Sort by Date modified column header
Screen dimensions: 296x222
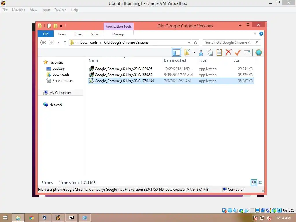(x=175, y=60)
